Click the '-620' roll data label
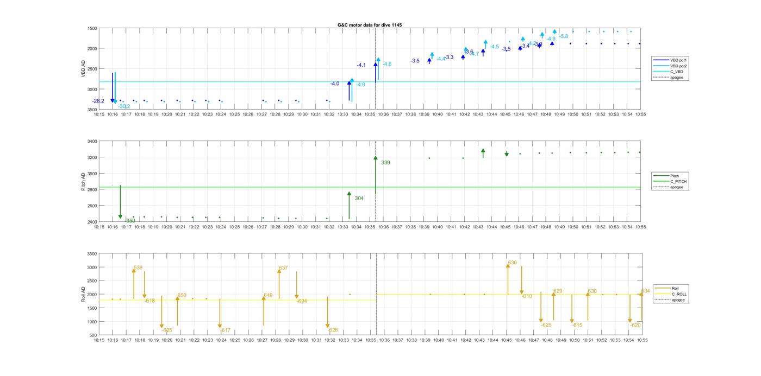The height and width of the screenshot is (376, 761). tap(635, 325)
